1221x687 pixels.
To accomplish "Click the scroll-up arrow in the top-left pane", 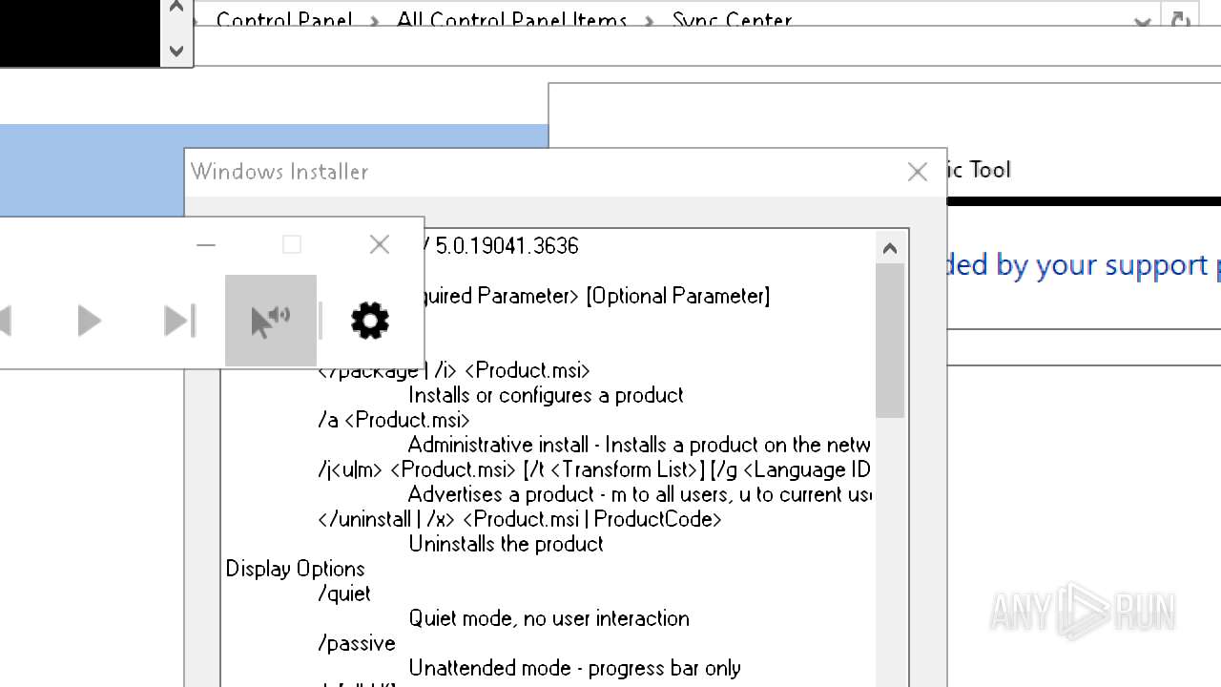I will (176, 8).
